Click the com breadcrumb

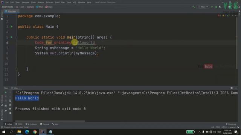(x=22, y=7)
